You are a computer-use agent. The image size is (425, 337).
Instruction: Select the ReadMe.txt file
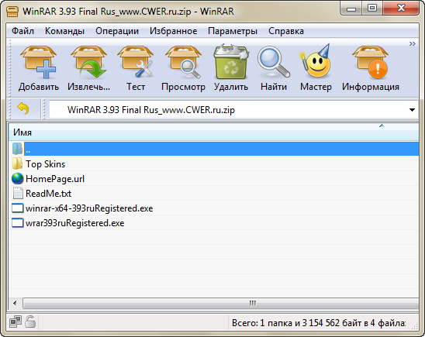click(49, 194)
